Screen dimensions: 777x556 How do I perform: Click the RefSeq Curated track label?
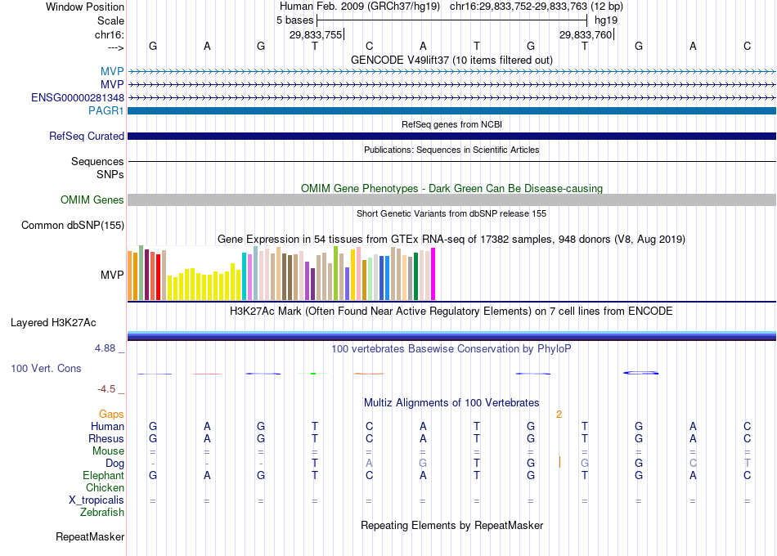pos(87,136)
